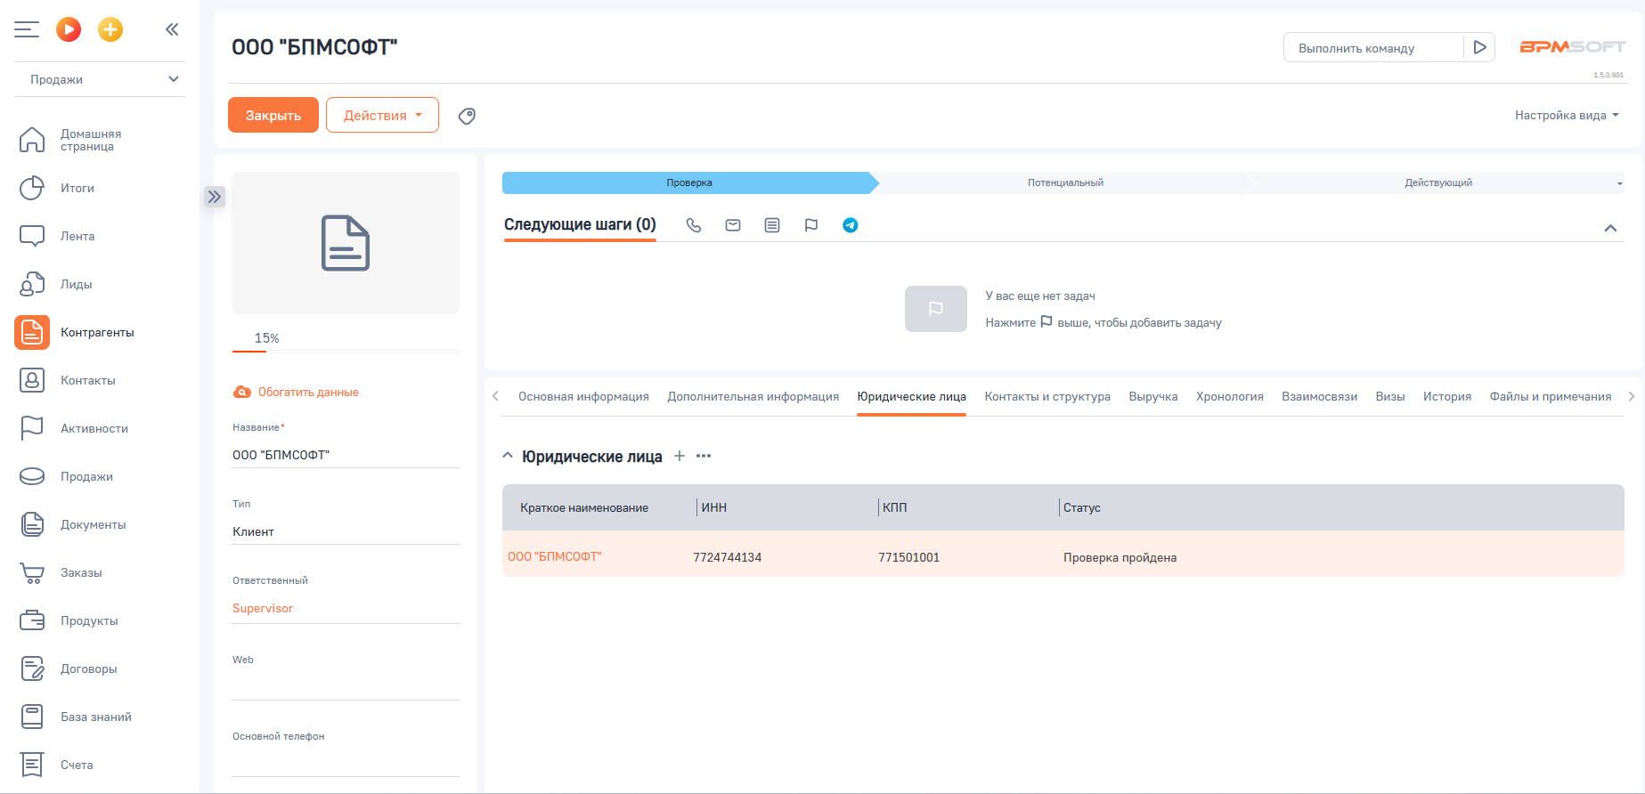Image resolution: width=1645 pixels, height=794 pixels.
Task: Open the Визы tab
Action: [x=1390, y=396]
